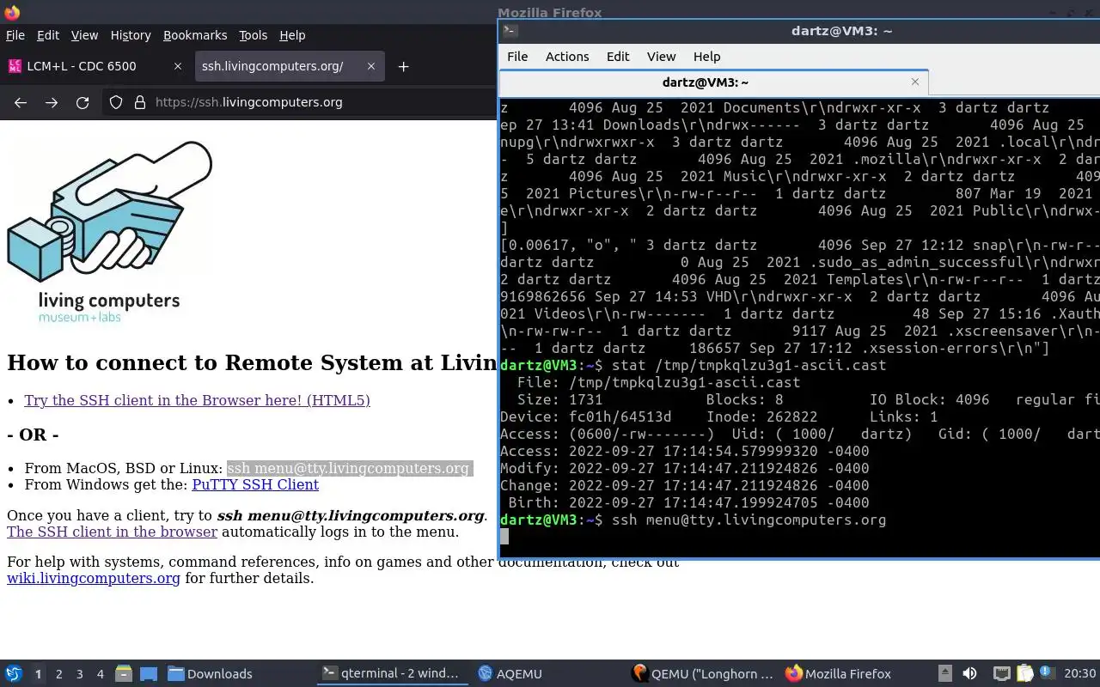Open qterminal Help menu
This screenshot has height=687, width=1100.
[x=706, y=57]
